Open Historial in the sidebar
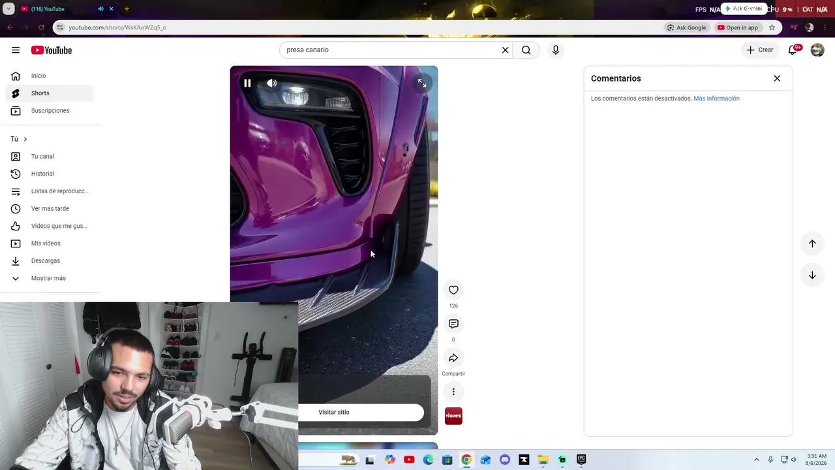The height and width of the screenshot is (470, 835). 50,174
